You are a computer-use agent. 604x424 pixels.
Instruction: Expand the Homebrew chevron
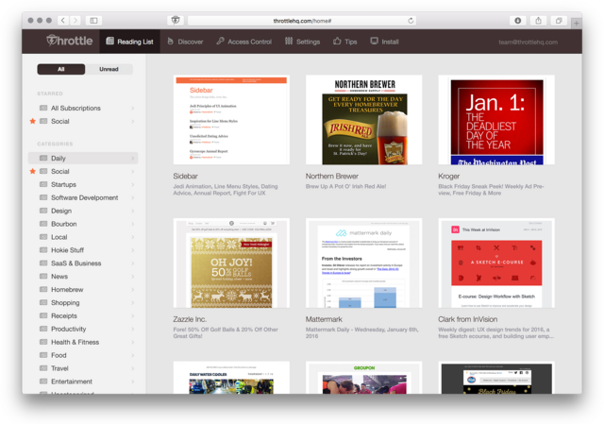(x=132, y=290)
